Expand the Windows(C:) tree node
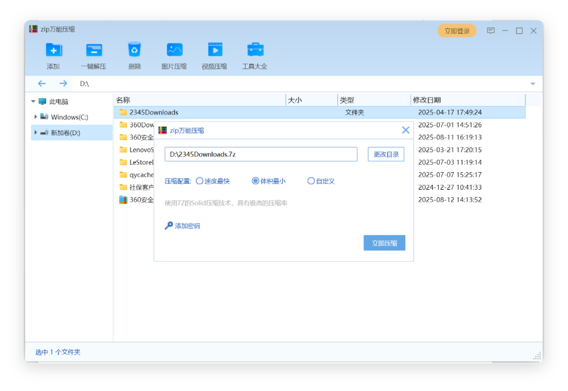568x391 pixels. point(36,116)
